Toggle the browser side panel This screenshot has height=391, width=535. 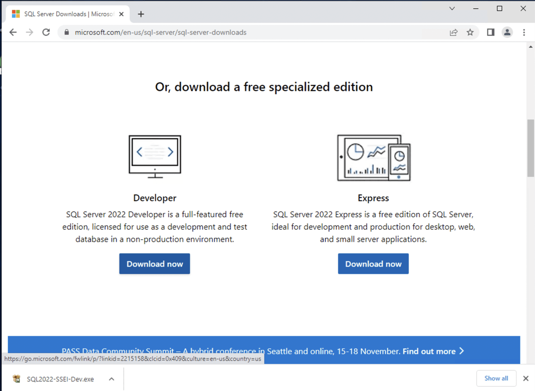coord(491,32)
